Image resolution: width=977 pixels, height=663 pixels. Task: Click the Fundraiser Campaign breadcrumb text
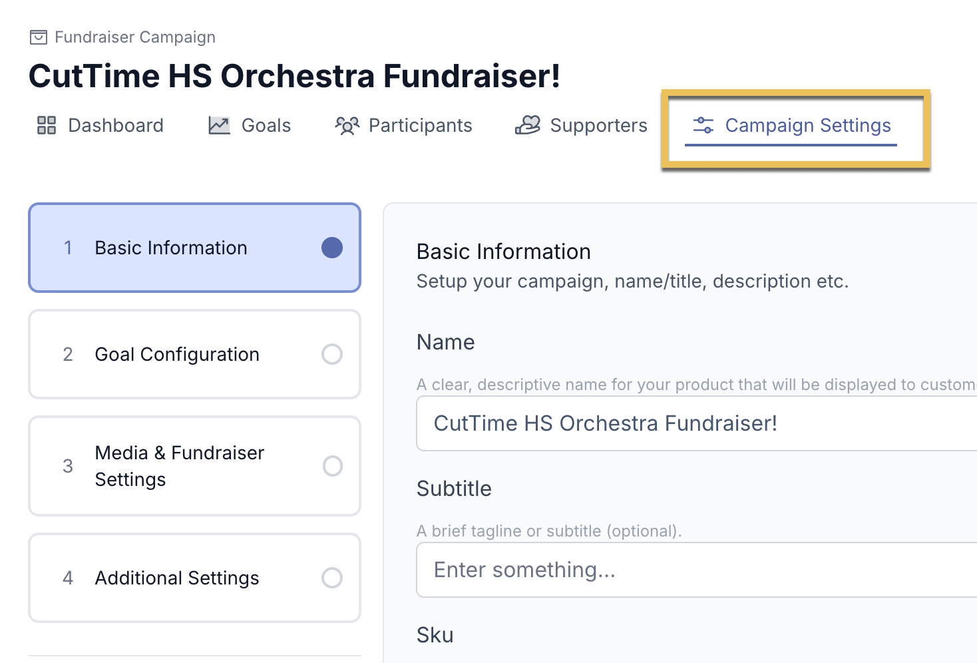coord(135,37)
